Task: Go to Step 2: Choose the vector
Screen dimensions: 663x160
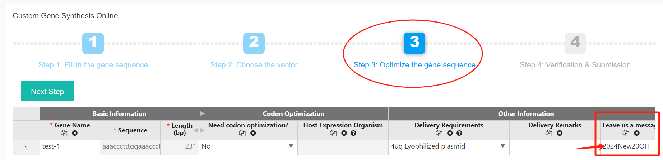Action: pyautogui.click(x=254, y=65)
